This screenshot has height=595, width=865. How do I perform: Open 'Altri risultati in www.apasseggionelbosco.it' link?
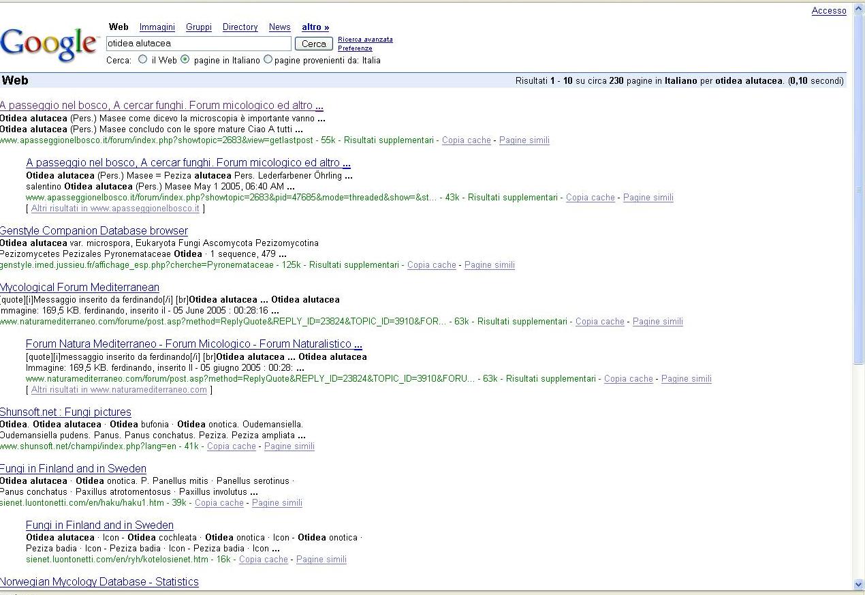pyautogui.click(x=115, y=209)
